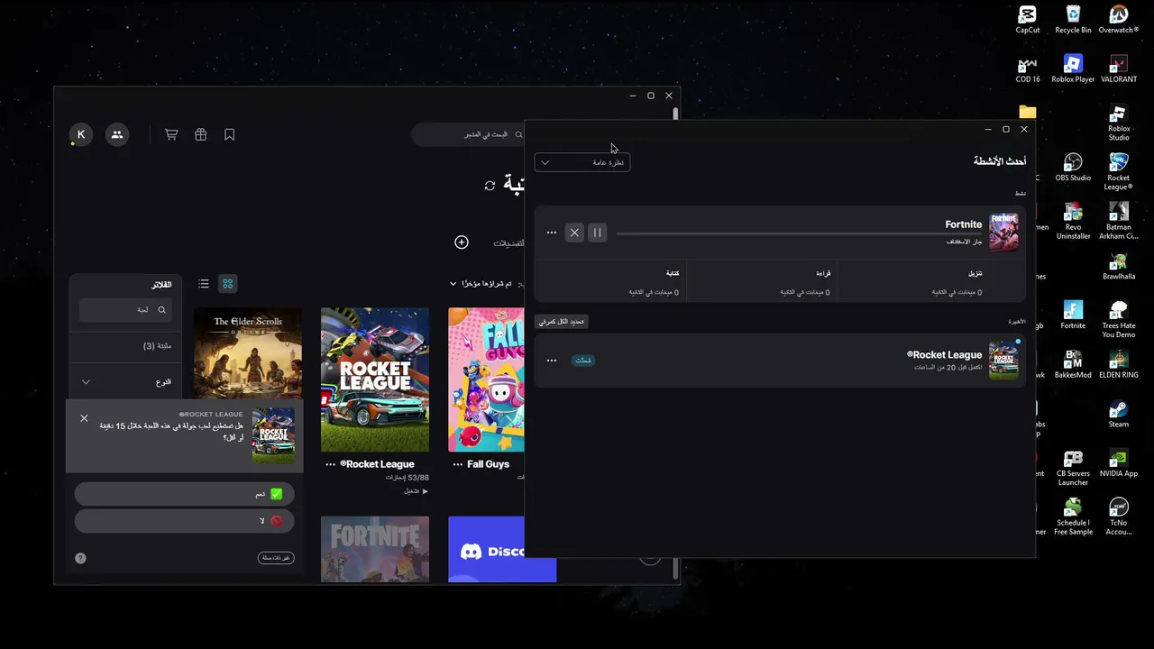Open Rocket League recent activity options ellipsis

coord(552,361)
